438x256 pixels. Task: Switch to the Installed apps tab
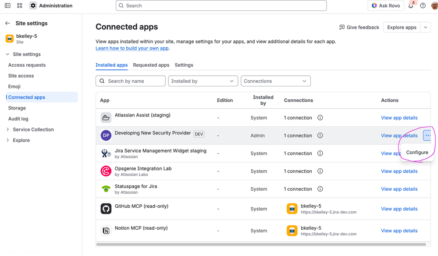click(x=111, y=65)
